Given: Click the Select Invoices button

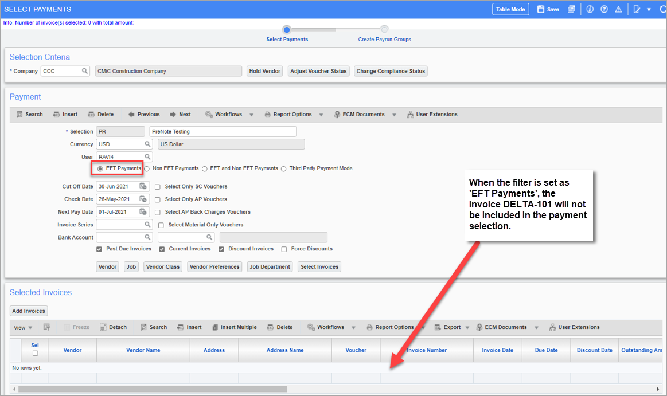Looking at the screenshot, I should tap(319, 267).
